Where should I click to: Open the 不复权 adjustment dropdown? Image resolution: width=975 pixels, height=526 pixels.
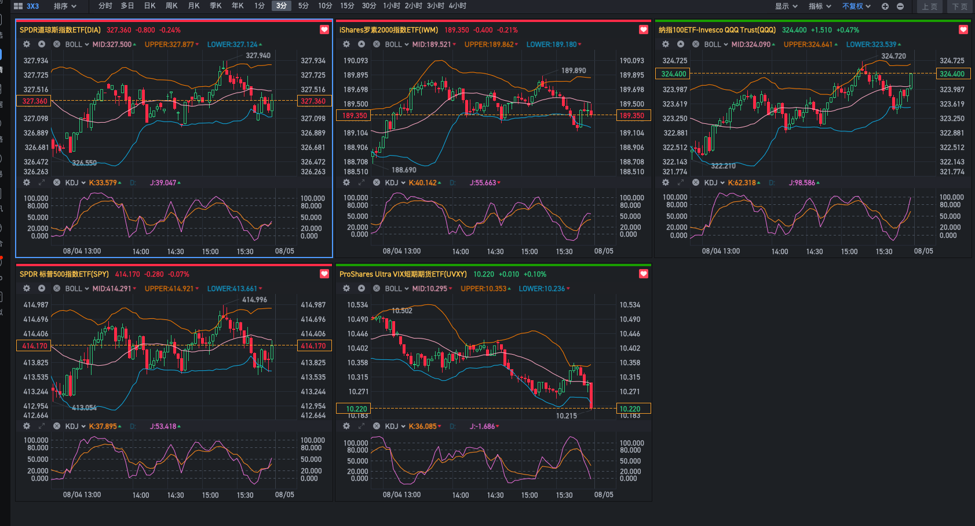pyautogui.click(x=856, y=6)
